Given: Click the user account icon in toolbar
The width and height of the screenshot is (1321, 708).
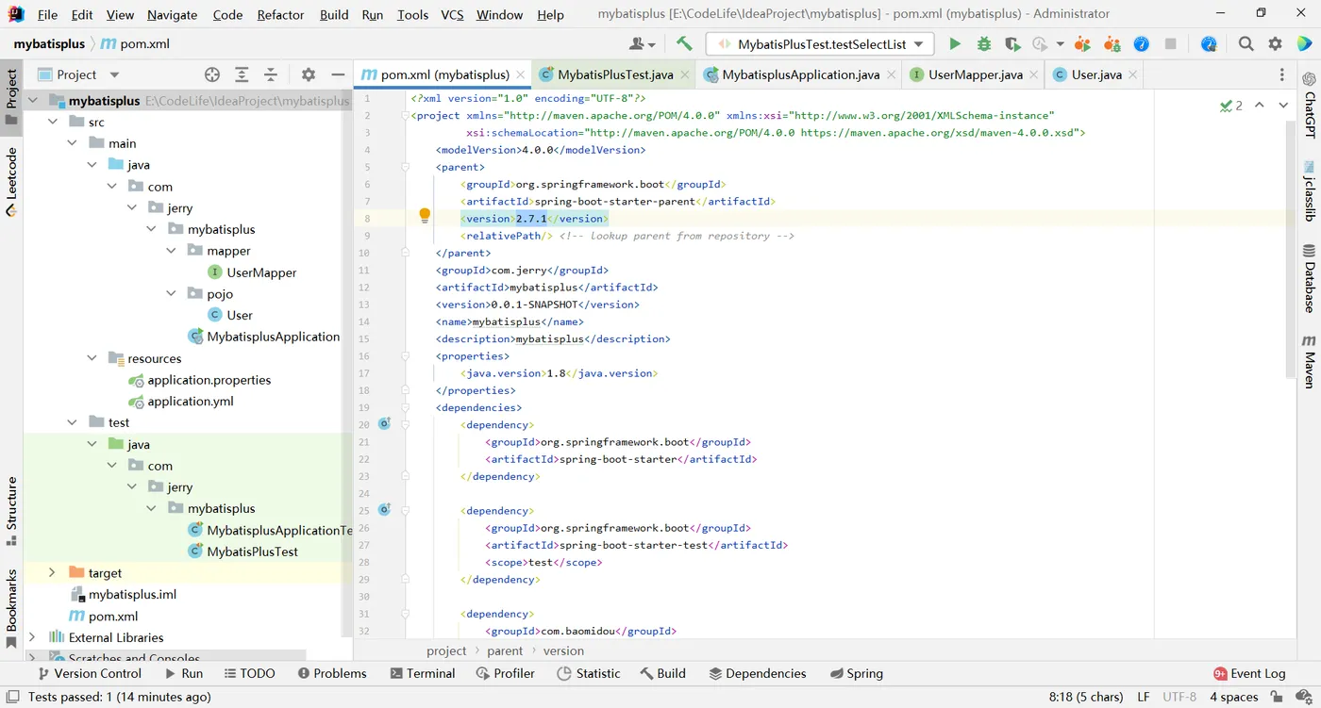Looking at the screenshot, I should click(x=642, y=43).
